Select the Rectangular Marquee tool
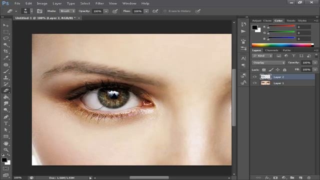The height and width of the screenshot is (180, 320). point(6,32)
